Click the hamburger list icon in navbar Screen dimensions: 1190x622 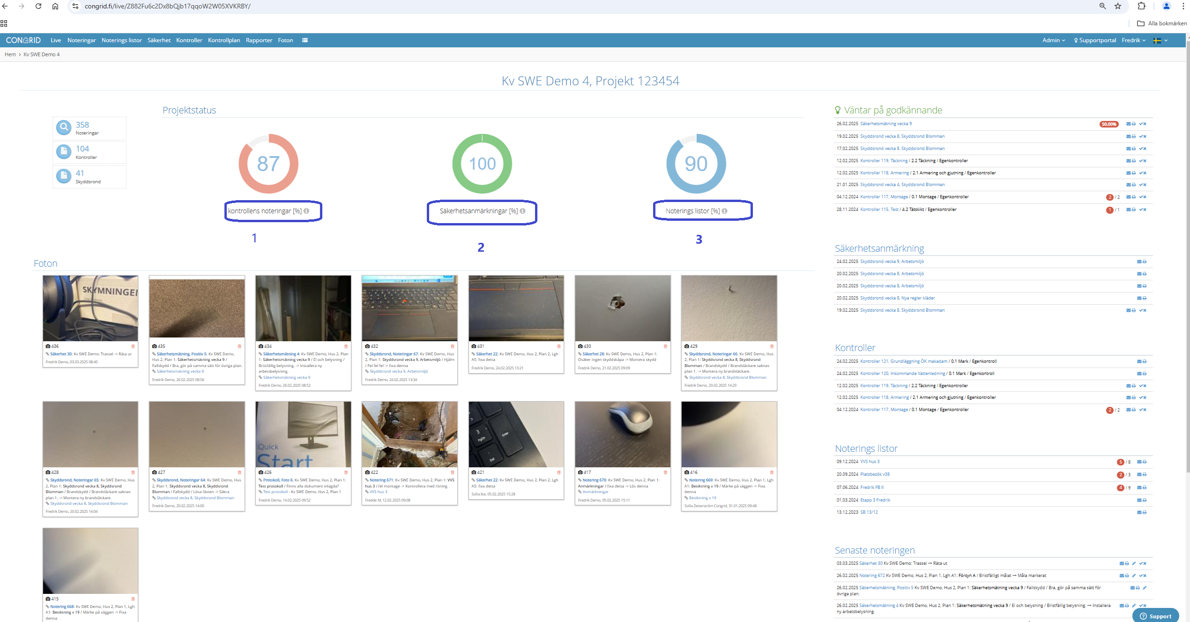pyautogui.click(x=305, y=40)
